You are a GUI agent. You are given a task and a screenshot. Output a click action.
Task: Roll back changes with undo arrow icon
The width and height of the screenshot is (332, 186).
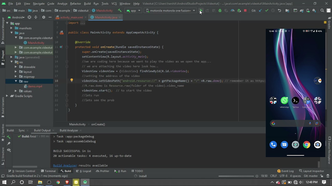pyautogui.click(x=279, y=11)
